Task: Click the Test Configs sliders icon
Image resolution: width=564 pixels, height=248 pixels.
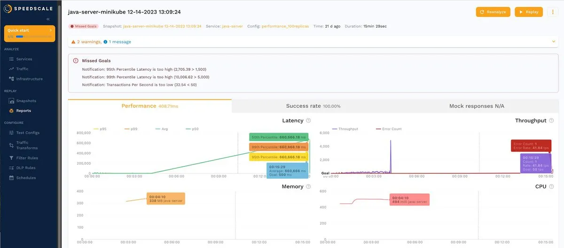Action: (x=11, y=133)
